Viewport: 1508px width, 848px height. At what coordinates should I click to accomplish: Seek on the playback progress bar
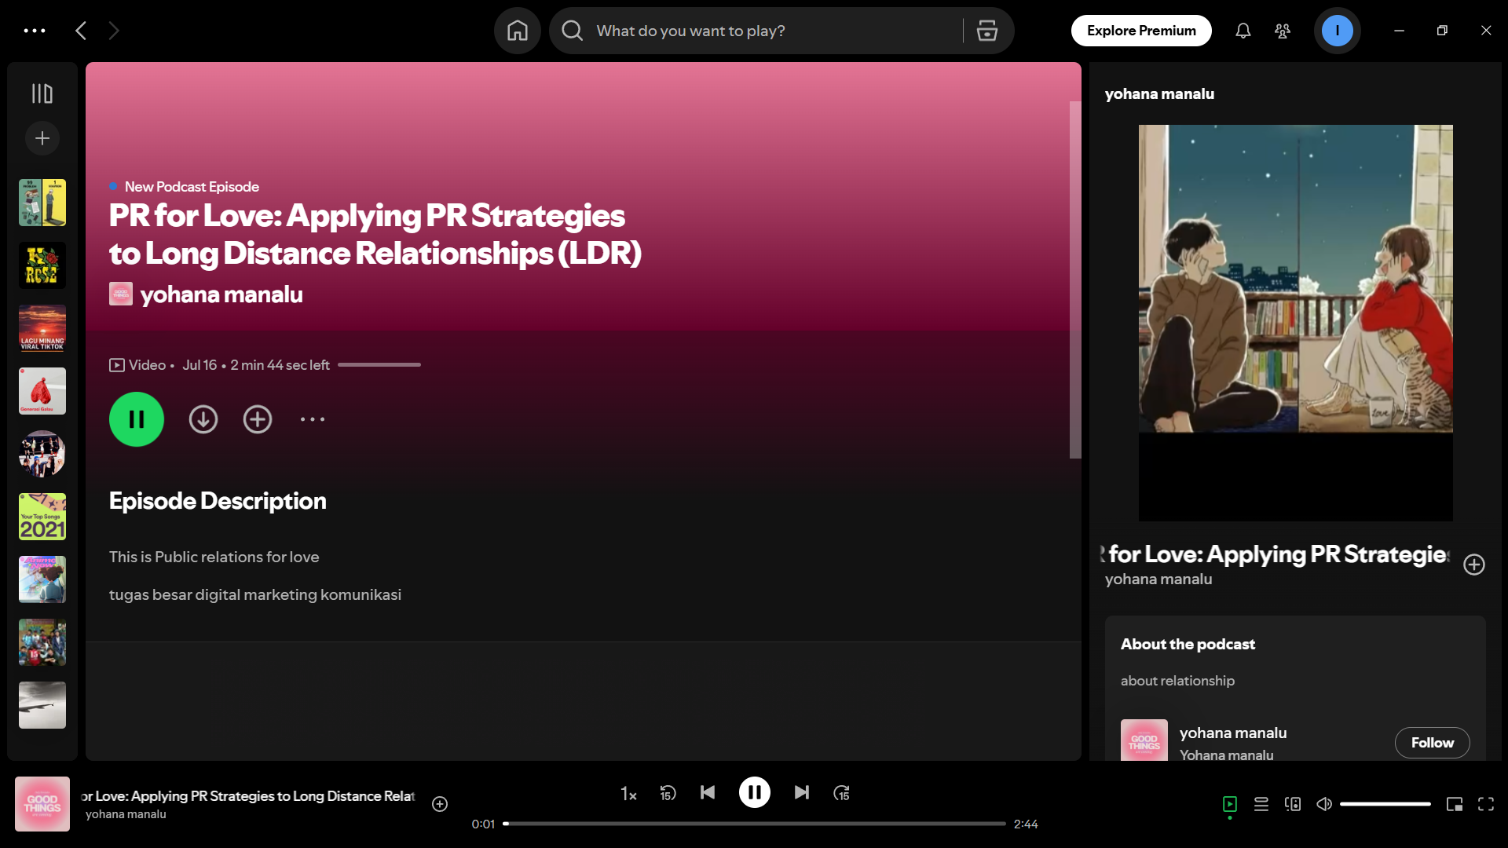coord(755,824)
